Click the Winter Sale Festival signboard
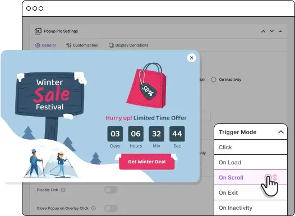This screenshot has width=295, height=216. pos(50,94)
